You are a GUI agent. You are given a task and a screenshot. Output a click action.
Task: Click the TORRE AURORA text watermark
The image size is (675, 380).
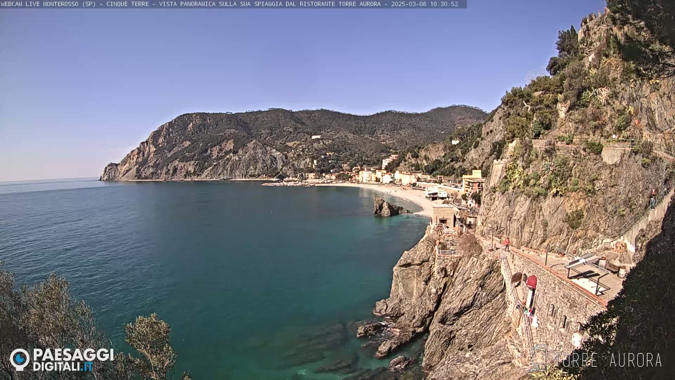[608, 360]
